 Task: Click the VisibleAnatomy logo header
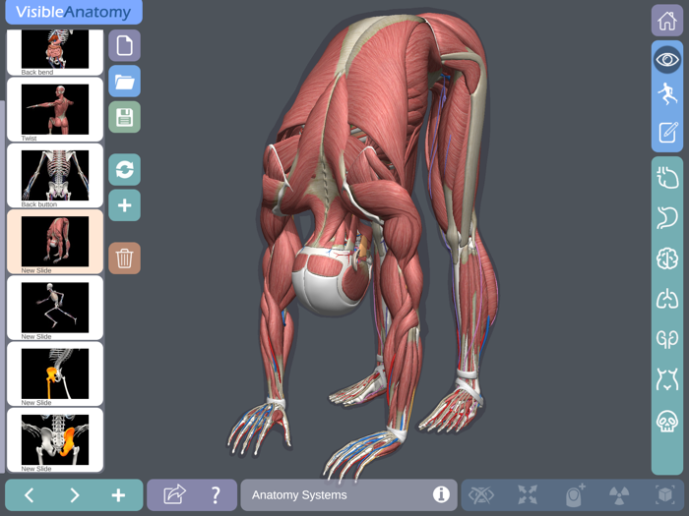(74, 12)
